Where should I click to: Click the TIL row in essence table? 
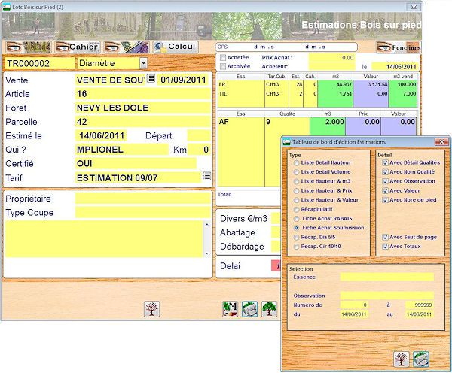pyautogui.click(x=317, y=94)
